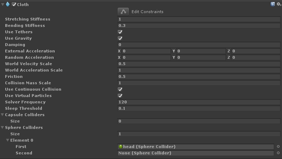The width and height of the screenshot is (282, 159).
Task: Collapse the Capsule Colliders list
Action: pyautogui.click(x=2, y=115)
